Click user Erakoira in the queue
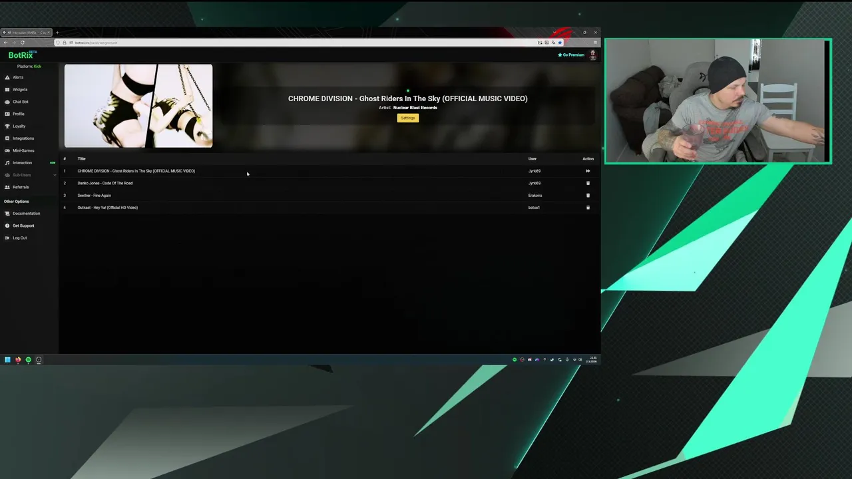This screenshot has height=479, width=852. click(535, 196)
